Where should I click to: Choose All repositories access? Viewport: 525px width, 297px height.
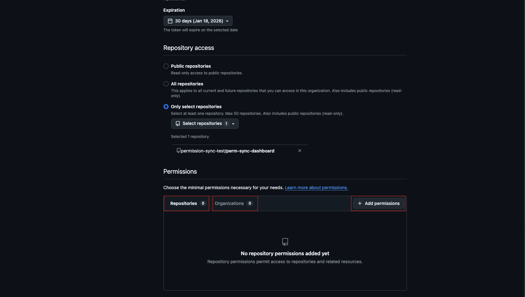click(166, 84)
